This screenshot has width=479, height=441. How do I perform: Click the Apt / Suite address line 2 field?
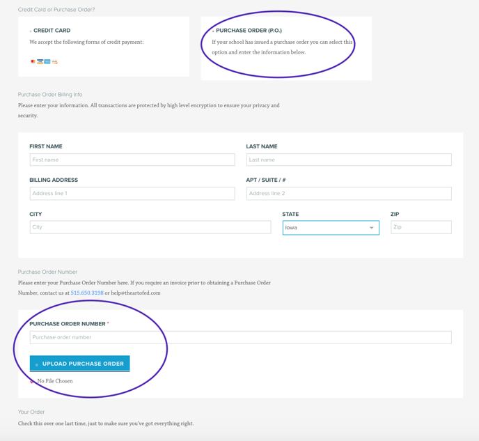coord(349,194)
